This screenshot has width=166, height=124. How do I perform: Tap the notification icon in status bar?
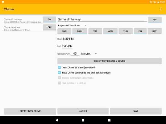tap(3, 2)
